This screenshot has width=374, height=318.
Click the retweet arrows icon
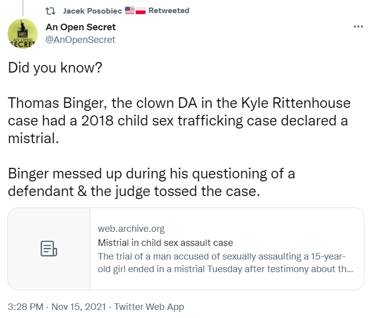tap(50, 11)
